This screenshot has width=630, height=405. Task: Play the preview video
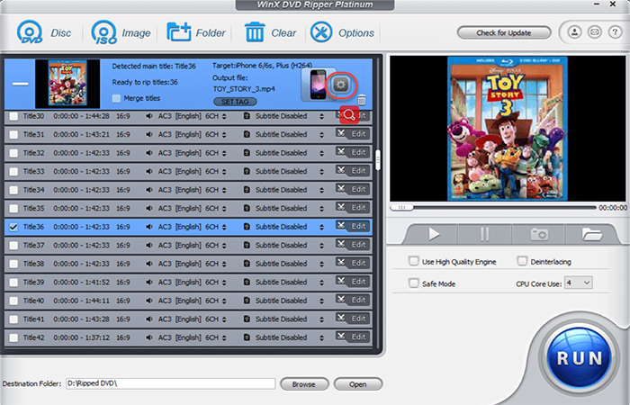pyautogui.click(x=433, y=234)
